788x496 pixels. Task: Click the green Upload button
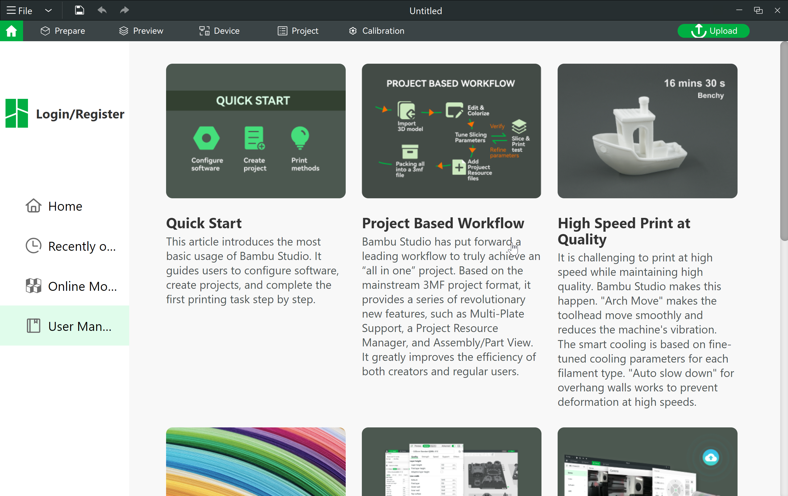pos(713,31)
